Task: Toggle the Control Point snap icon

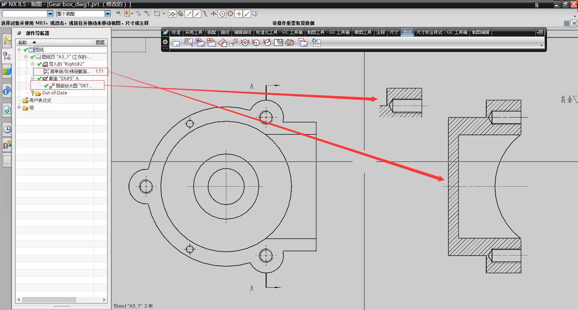Action: point(205,14)
